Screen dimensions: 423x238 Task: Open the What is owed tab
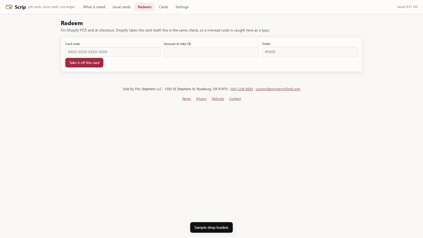(94, 7)
